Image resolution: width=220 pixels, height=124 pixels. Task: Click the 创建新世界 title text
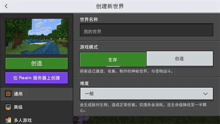(110, 6)
